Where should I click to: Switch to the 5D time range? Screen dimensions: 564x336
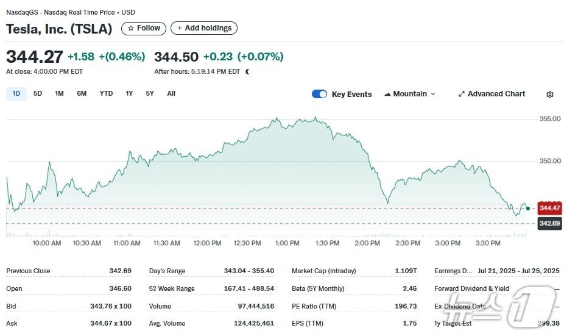(38, 93)
